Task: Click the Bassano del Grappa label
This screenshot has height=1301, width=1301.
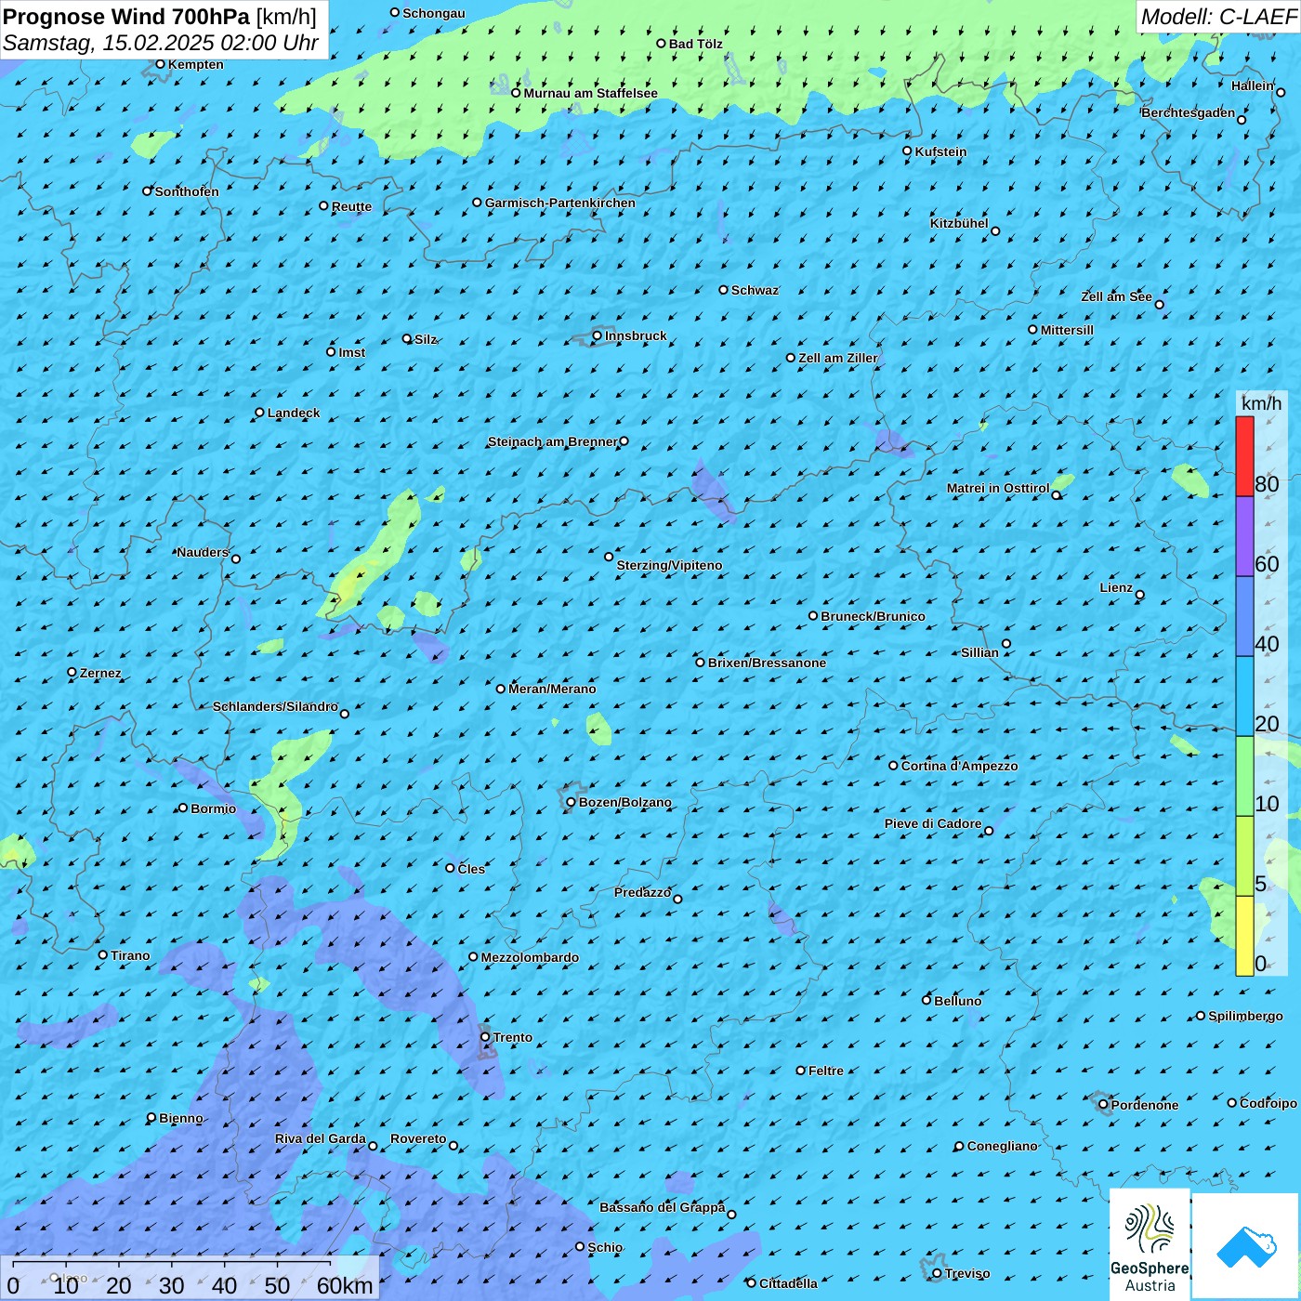Action: click(x=663, y=1207)
